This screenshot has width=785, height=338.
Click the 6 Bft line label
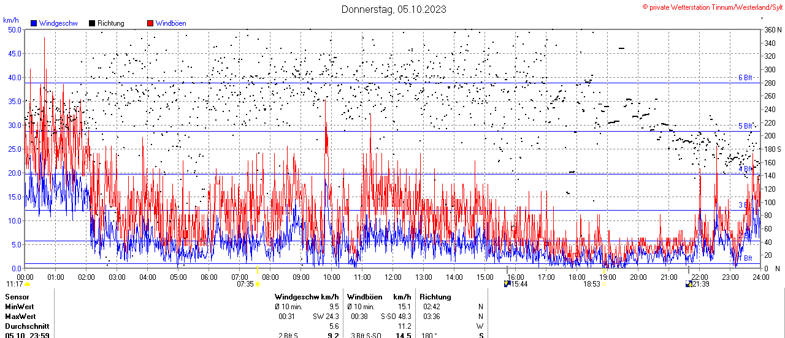click(x=745, y=78)
